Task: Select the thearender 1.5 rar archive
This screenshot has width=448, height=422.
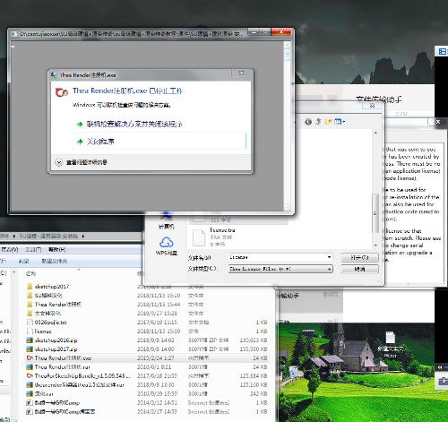Action: coord(75,385)
